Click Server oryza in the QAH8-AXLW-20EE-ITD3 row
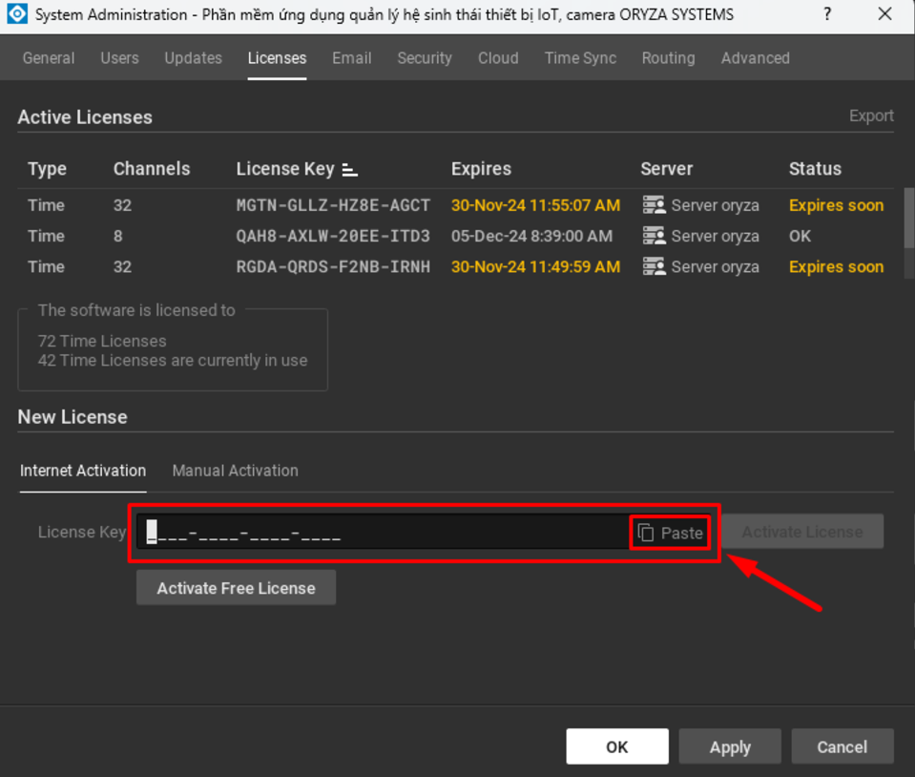Screen dimensions: 915x777 coord(716,237)
